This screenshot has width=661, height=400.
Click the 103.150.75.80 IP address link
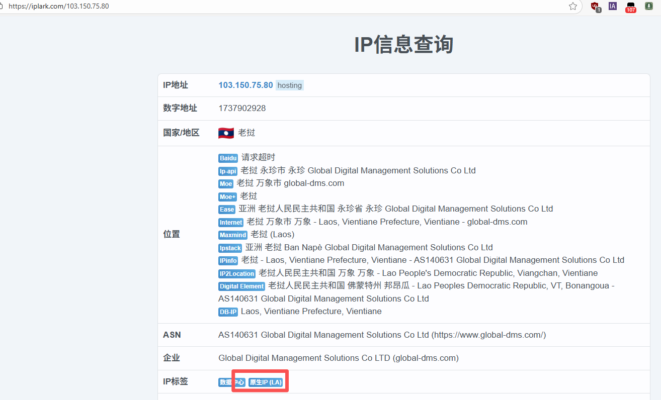coord(245,85)
